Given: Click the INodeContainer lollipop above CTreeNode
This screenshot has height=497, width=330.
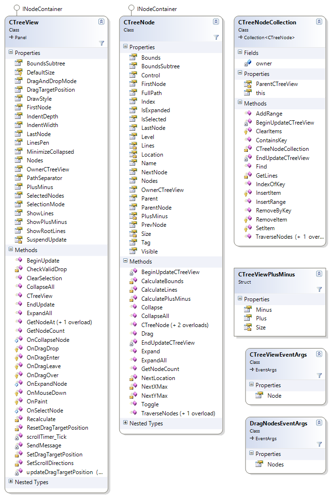Looking at the screenshot, I should [x=131, y=8].
